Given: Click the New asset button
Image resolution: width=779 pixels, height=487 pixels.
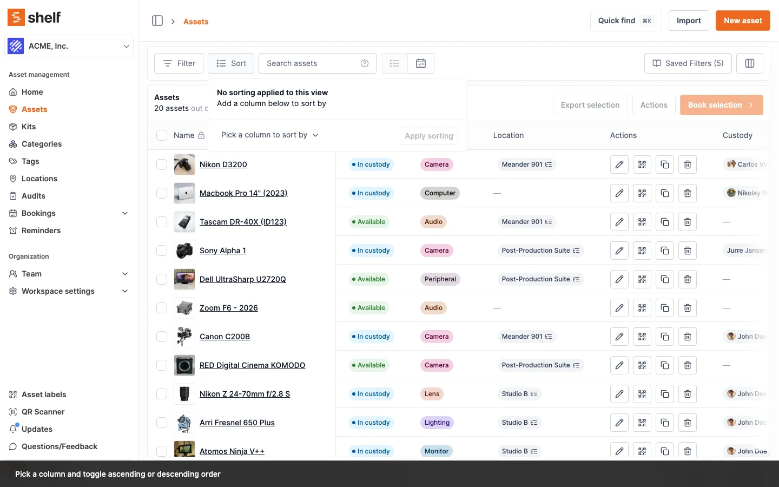Looking at the screenshot, I should 742,21.
